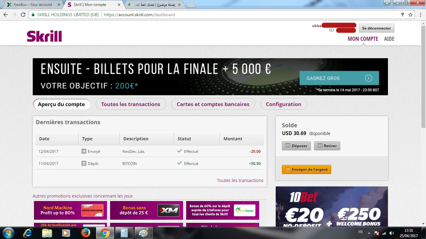Viewport: 426px width, 239px height.
Task: Open the Toutes les transactions tab
Action: (x=131, y=104)
